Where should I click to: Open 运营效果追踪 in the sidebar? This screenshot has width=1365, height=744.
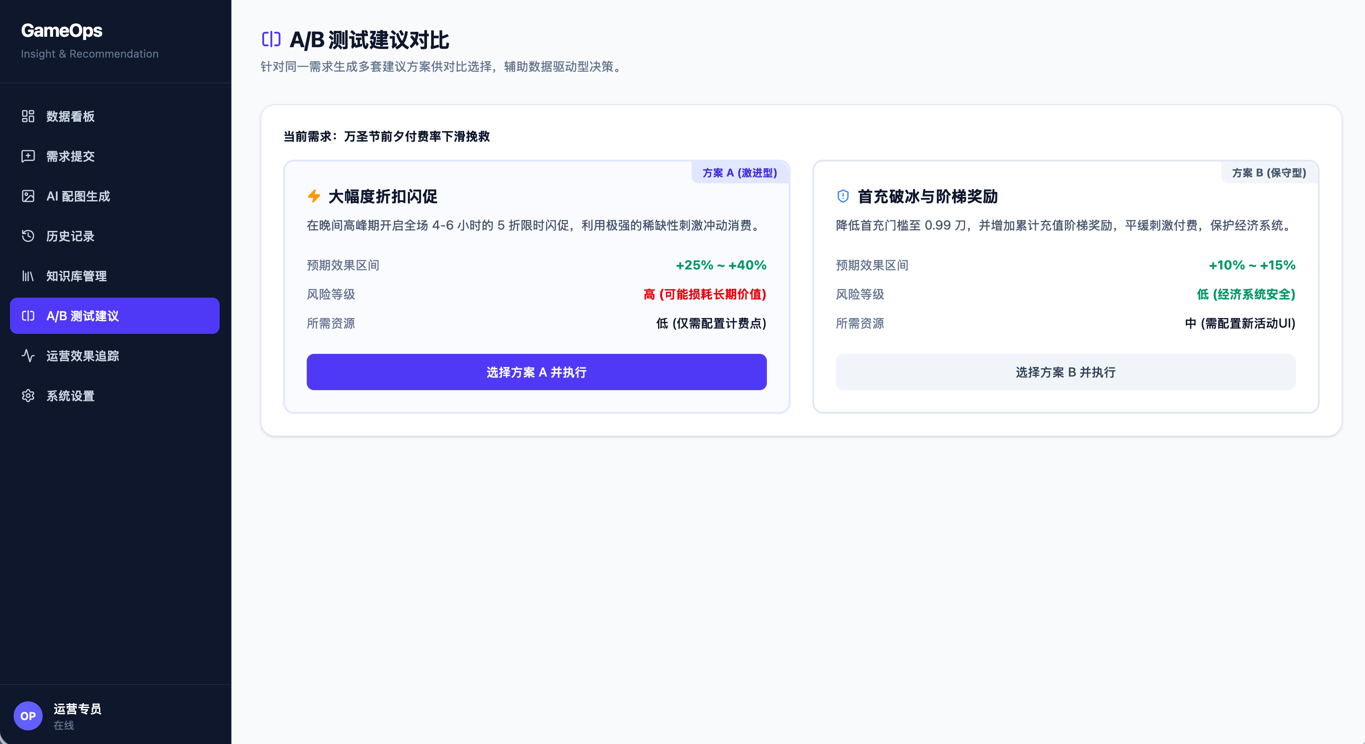click(x=115, y=356)
